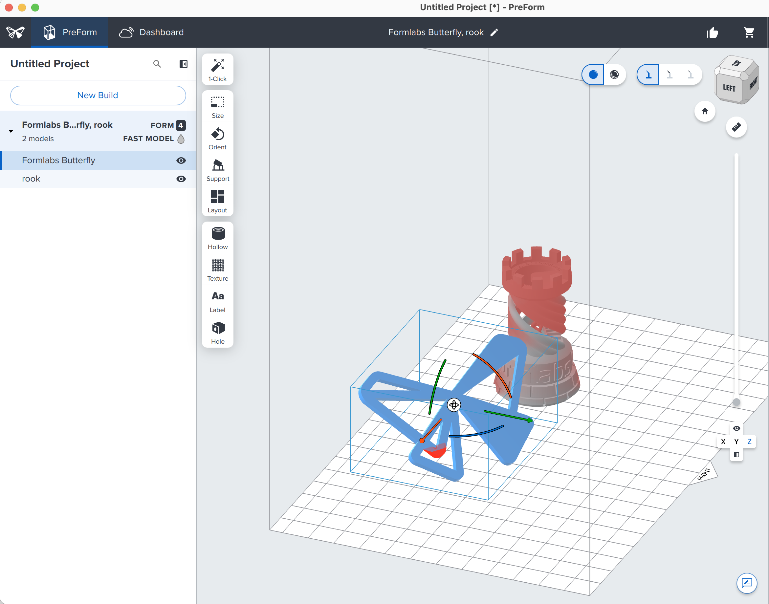Viewport: 769px width, 604px height.
Task: Toggle the slicer eye visibility button
Action: tap(736, 428)
